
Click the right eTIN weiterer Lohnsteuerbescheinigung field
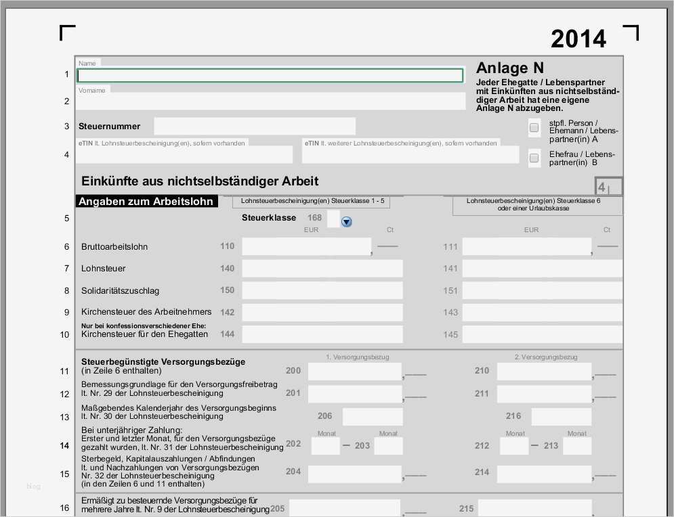click(x=410, y=154)
